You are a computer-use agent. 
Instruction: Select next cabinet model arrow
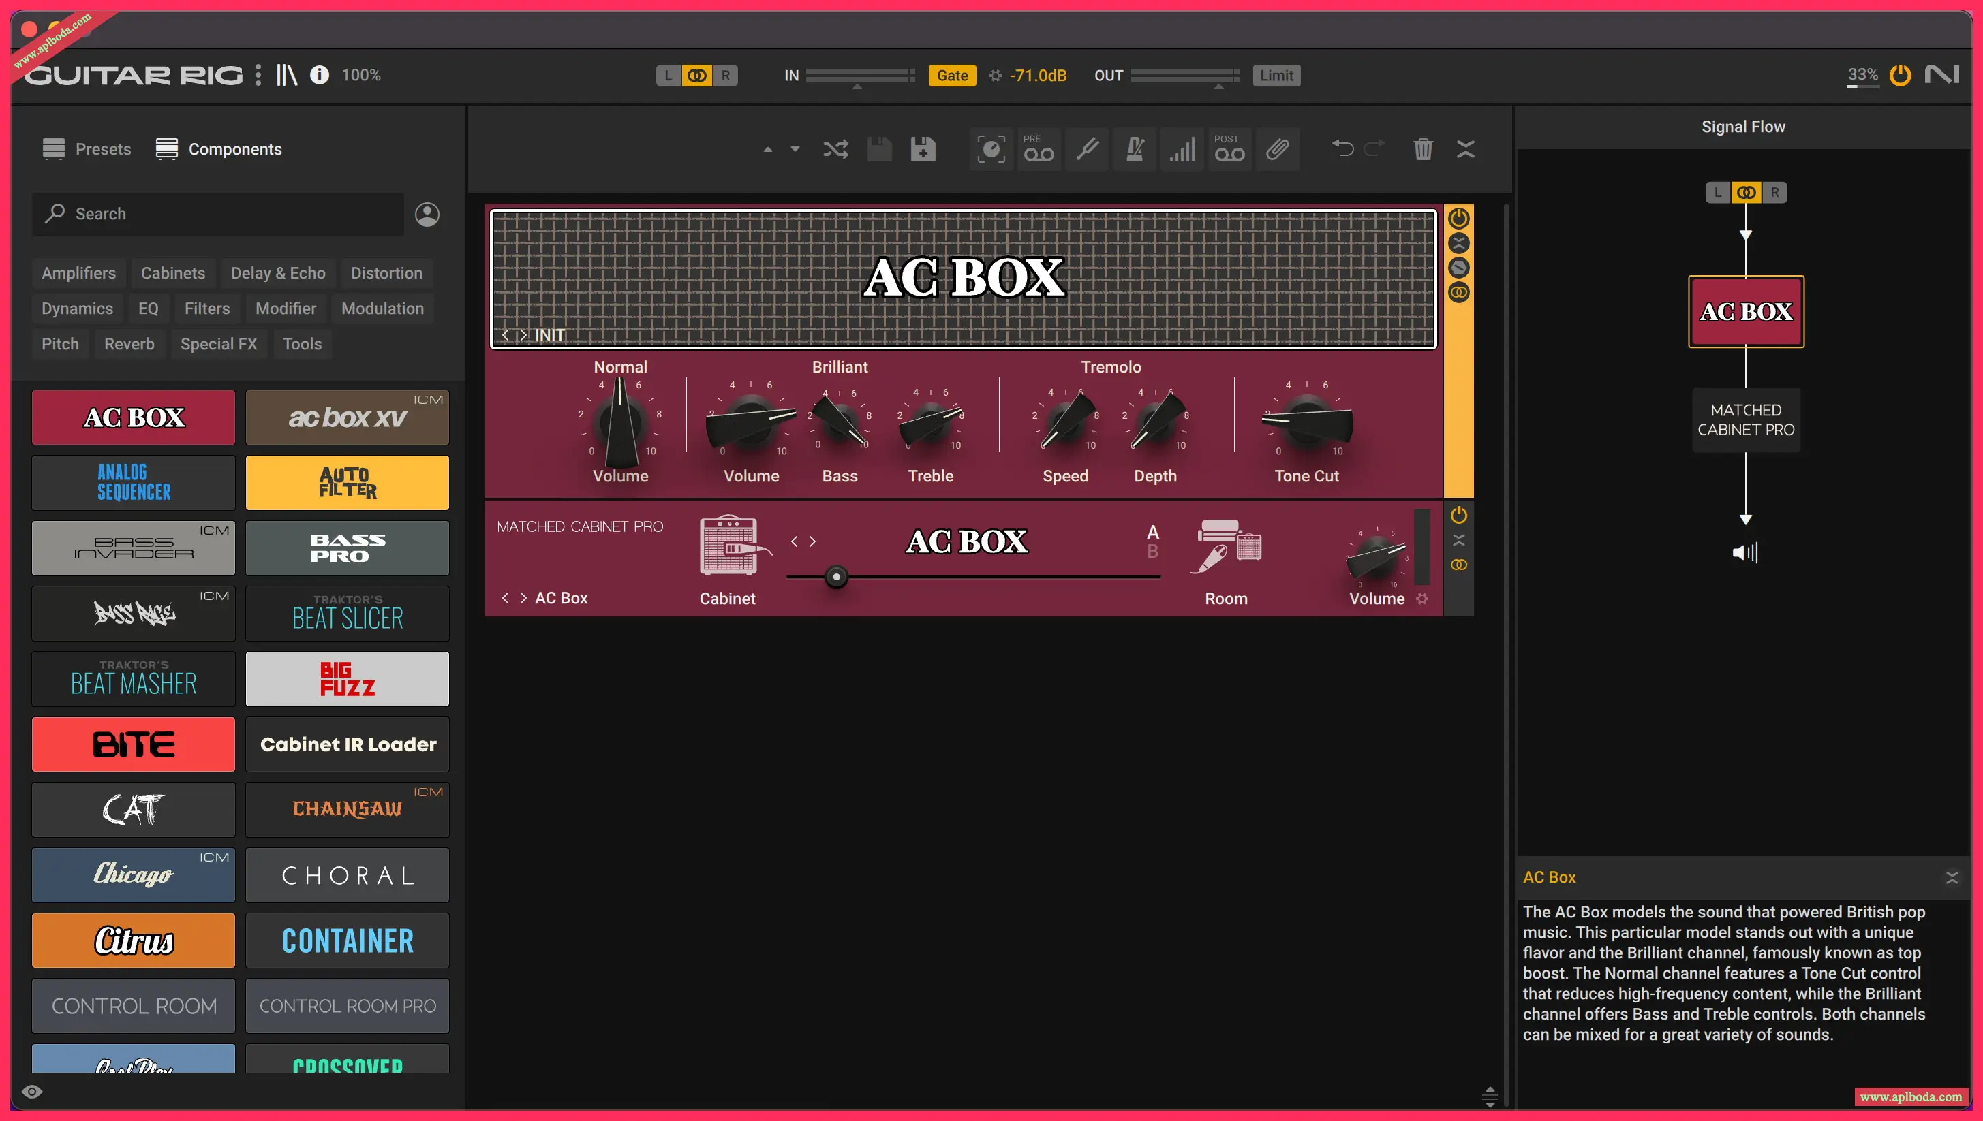click(x=812, y=541)
